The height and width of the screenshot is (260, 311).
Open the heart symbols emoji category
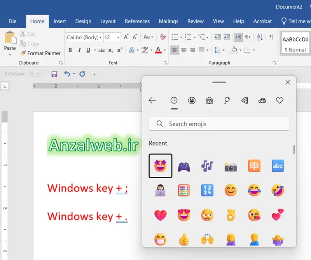click(280, 100)
